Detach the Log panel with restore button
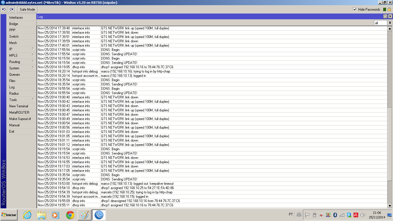The height and width of the screenshot is (221, 393). coord(385,16)
